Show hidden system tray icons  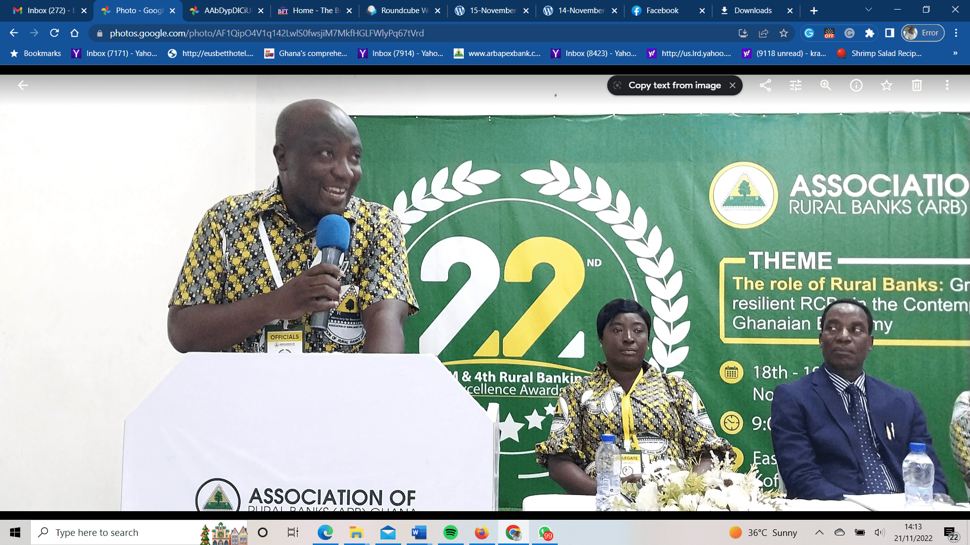click(819, 532)
